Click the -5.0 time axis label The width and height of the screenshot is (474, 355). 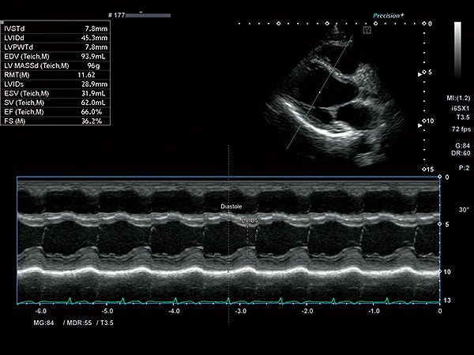point(107,312)
